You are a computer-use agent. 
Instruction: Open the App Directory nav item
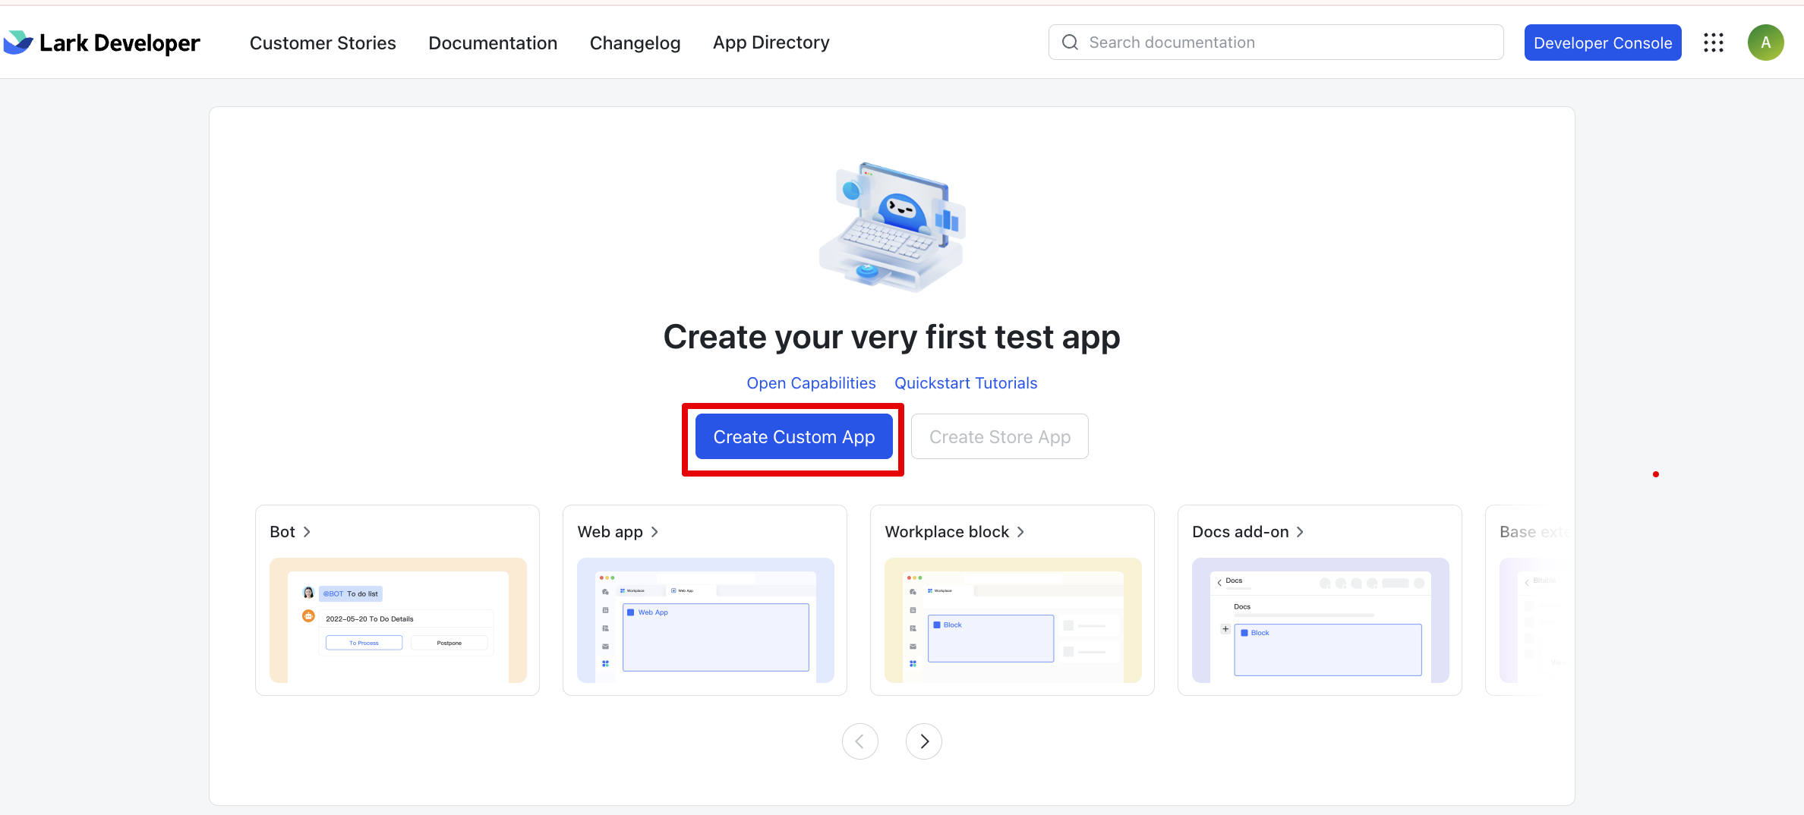click(x=771, y=43)
